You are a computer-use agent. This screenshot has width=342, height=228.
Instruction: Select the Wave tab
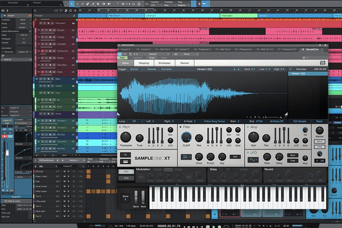(125, 63)
